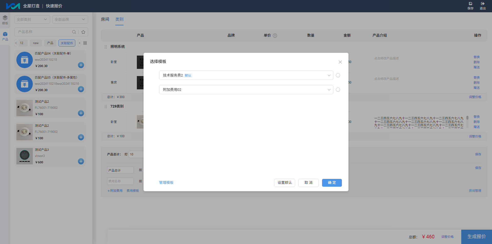Click 调整价格 next to total amount
The width and height of the screenshot is (492, 244).
tap(447, 237)
